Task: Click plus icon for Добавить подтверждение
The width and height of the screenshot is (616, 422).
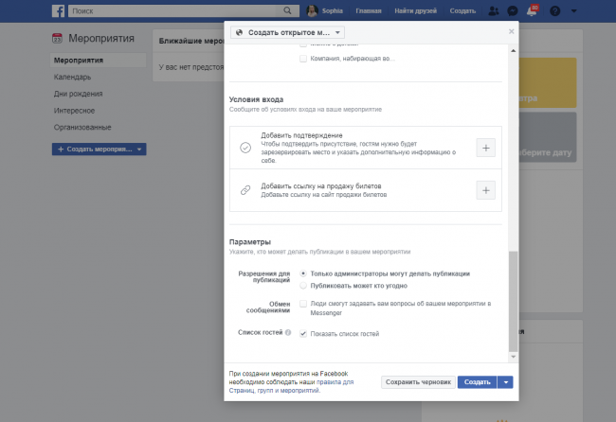Action: 485,148
